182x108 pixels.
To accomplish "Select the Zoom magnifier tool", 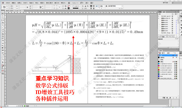I will pyautogui.click(x=3, y=59).
